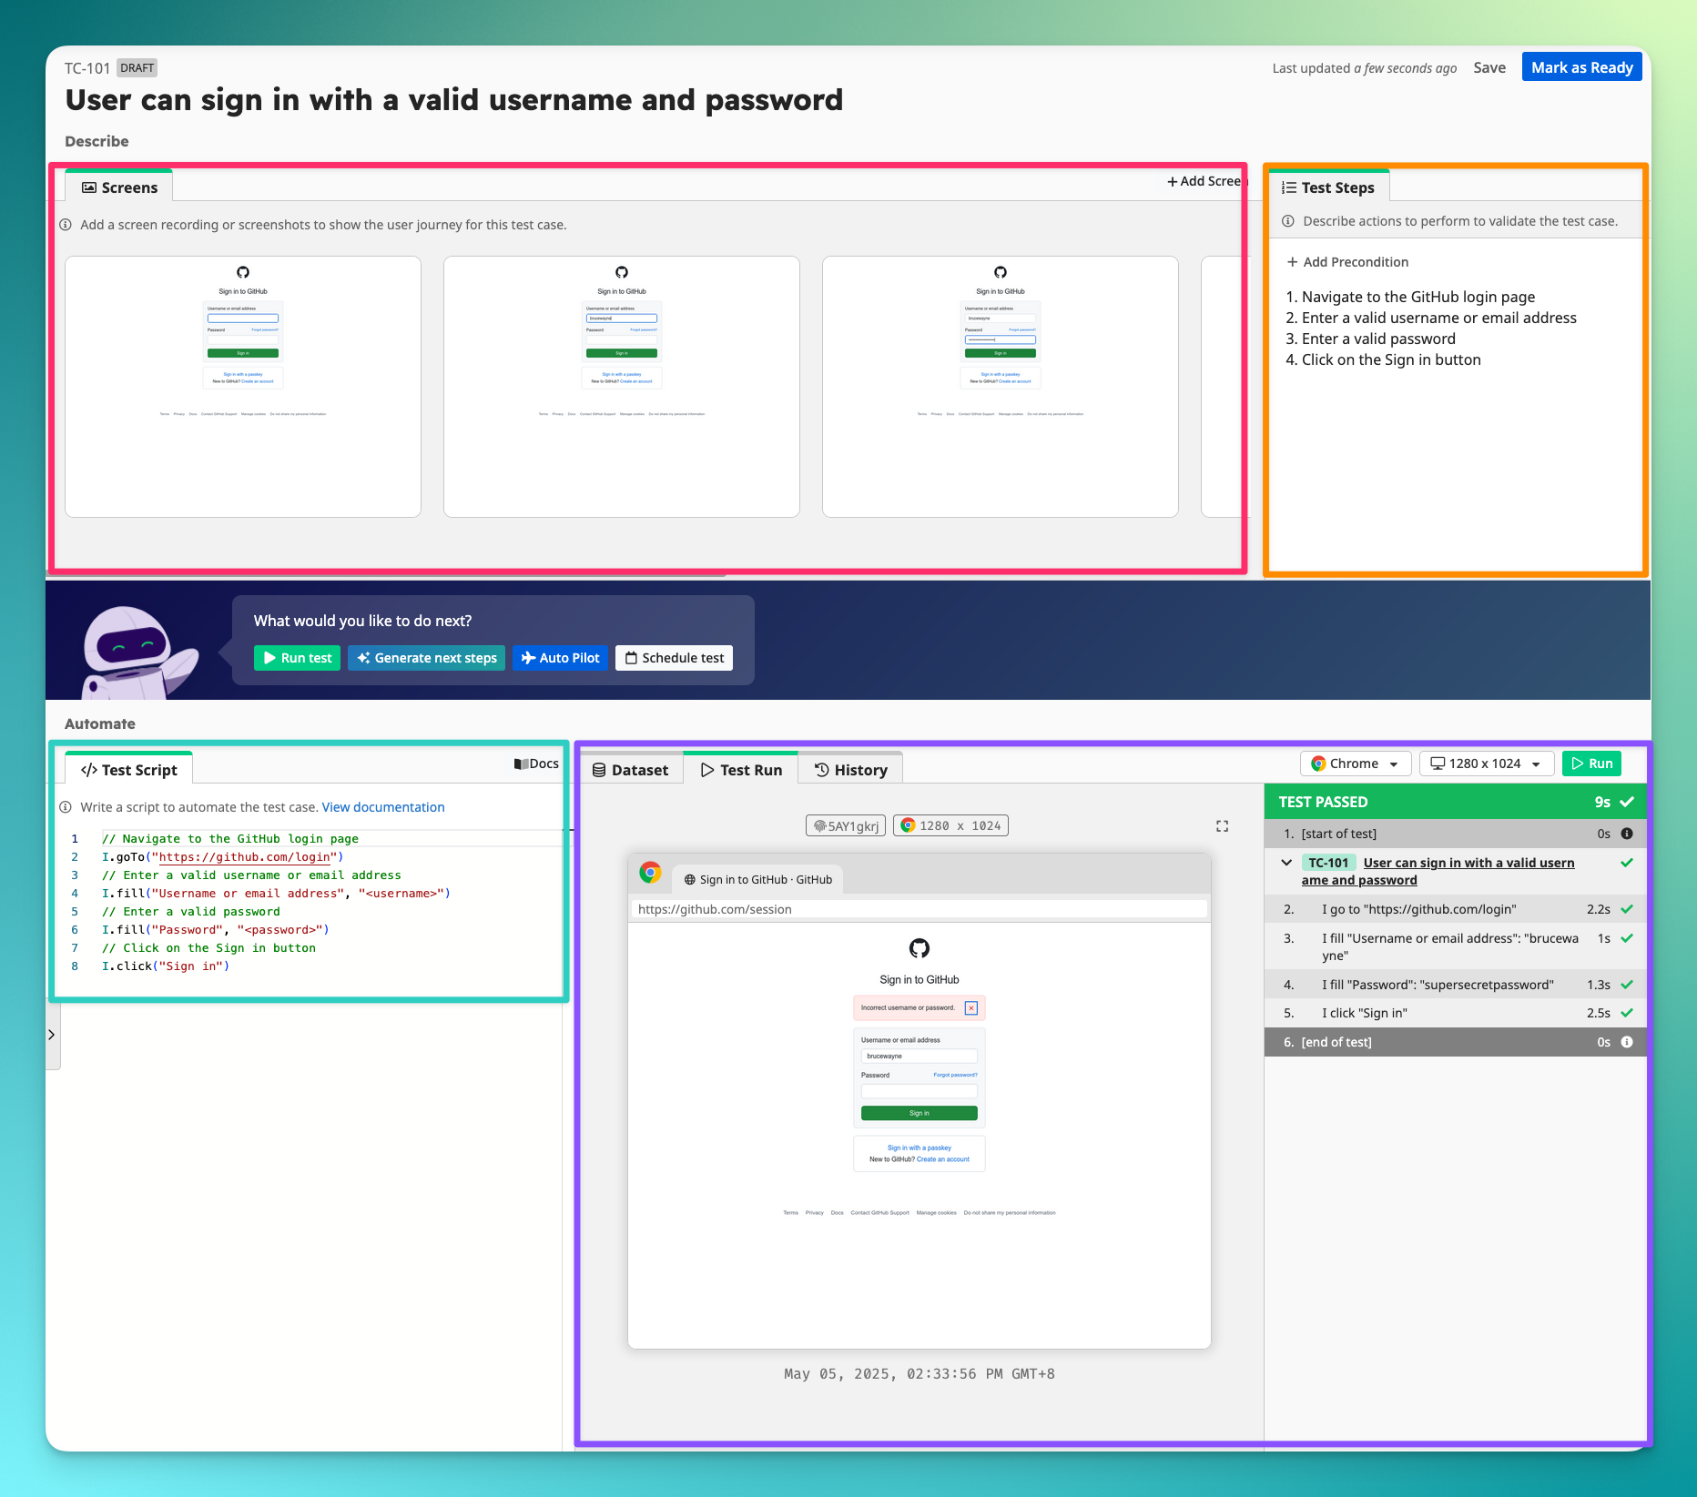Click the 'Sign in to GitHub' preview browser tab
This screenshot has height=1497, width=1697.
click(x=757, y=879)
